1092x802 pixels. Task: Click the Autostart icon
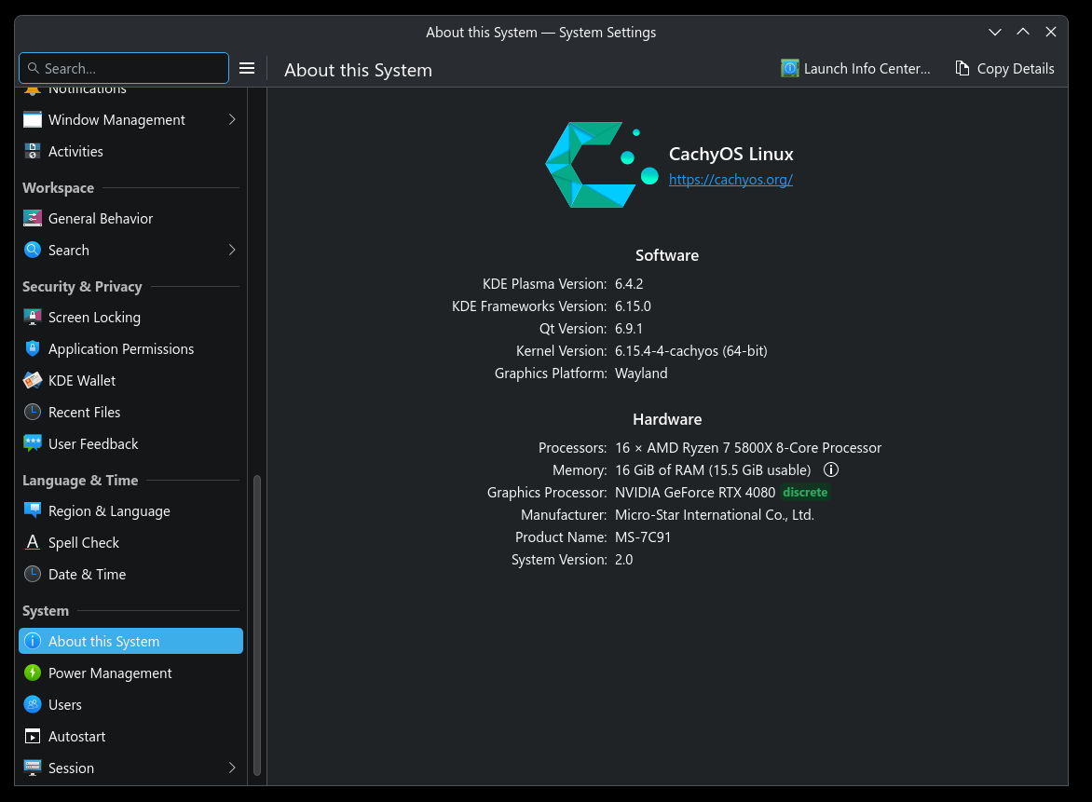33,737
